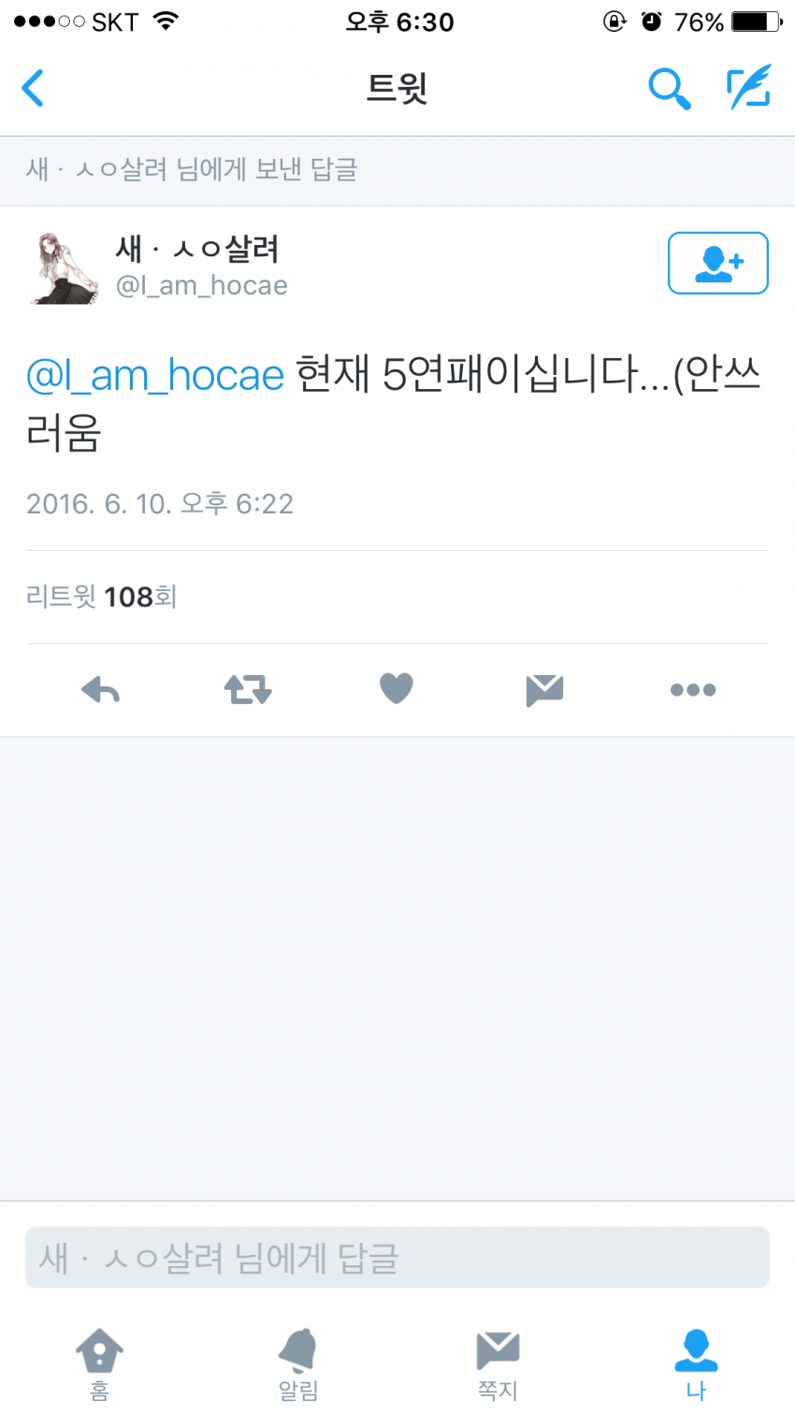Like the tweet with the heart icon
This screenshot has height=1413, width=795.
click(397, 689)
